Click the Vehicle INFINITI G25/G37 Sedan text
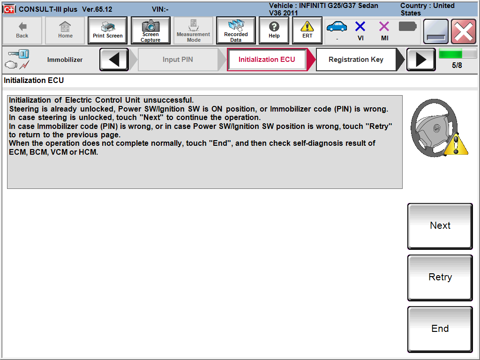Image resolution: width=480 pixels, height=360 pixels. [323, 9]
